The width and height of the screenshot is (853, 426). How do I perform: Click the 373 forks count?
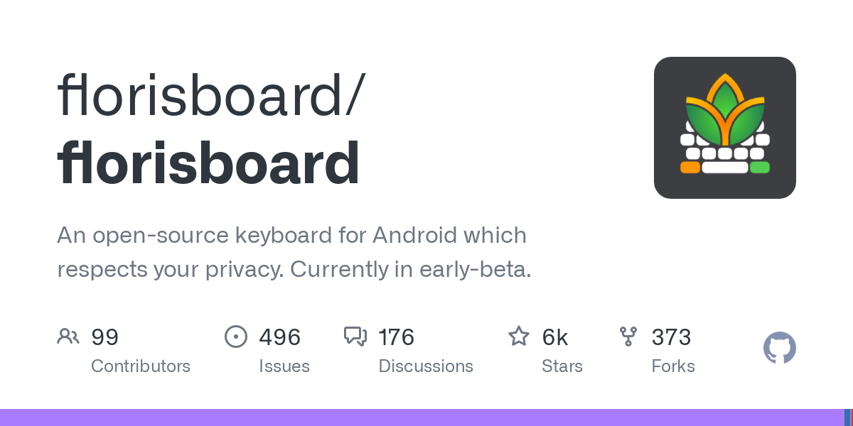tap(672, 337)
